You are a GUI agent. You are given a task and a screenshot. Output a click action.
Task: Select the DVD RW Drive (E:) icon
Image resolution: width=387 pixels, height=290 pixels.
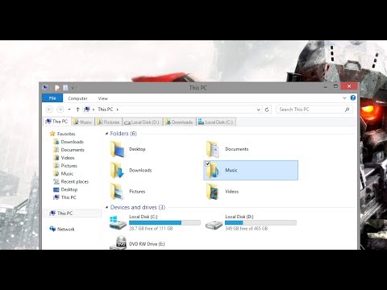[x=118, y=242]
